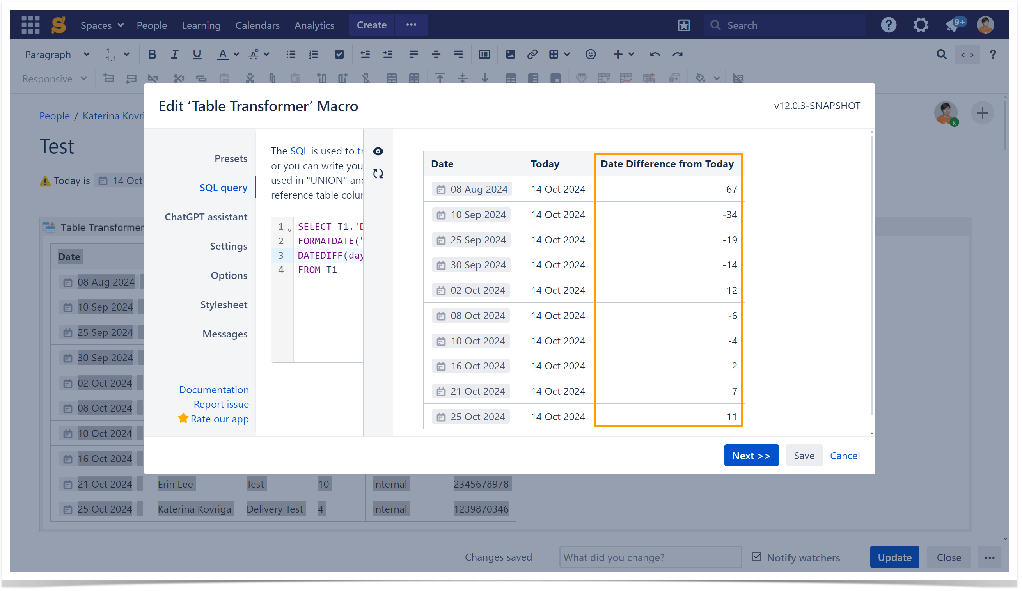This screenshot has width=1022, height=591.
Task: Open the Paragraph style dropdown
Action: coord(57,54)
